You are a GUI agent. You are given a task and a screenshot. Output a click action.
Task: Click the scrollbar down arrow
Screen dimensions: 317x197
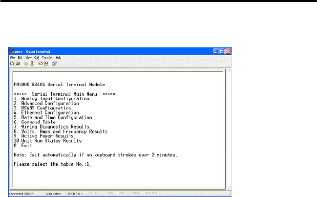(229, 188)
